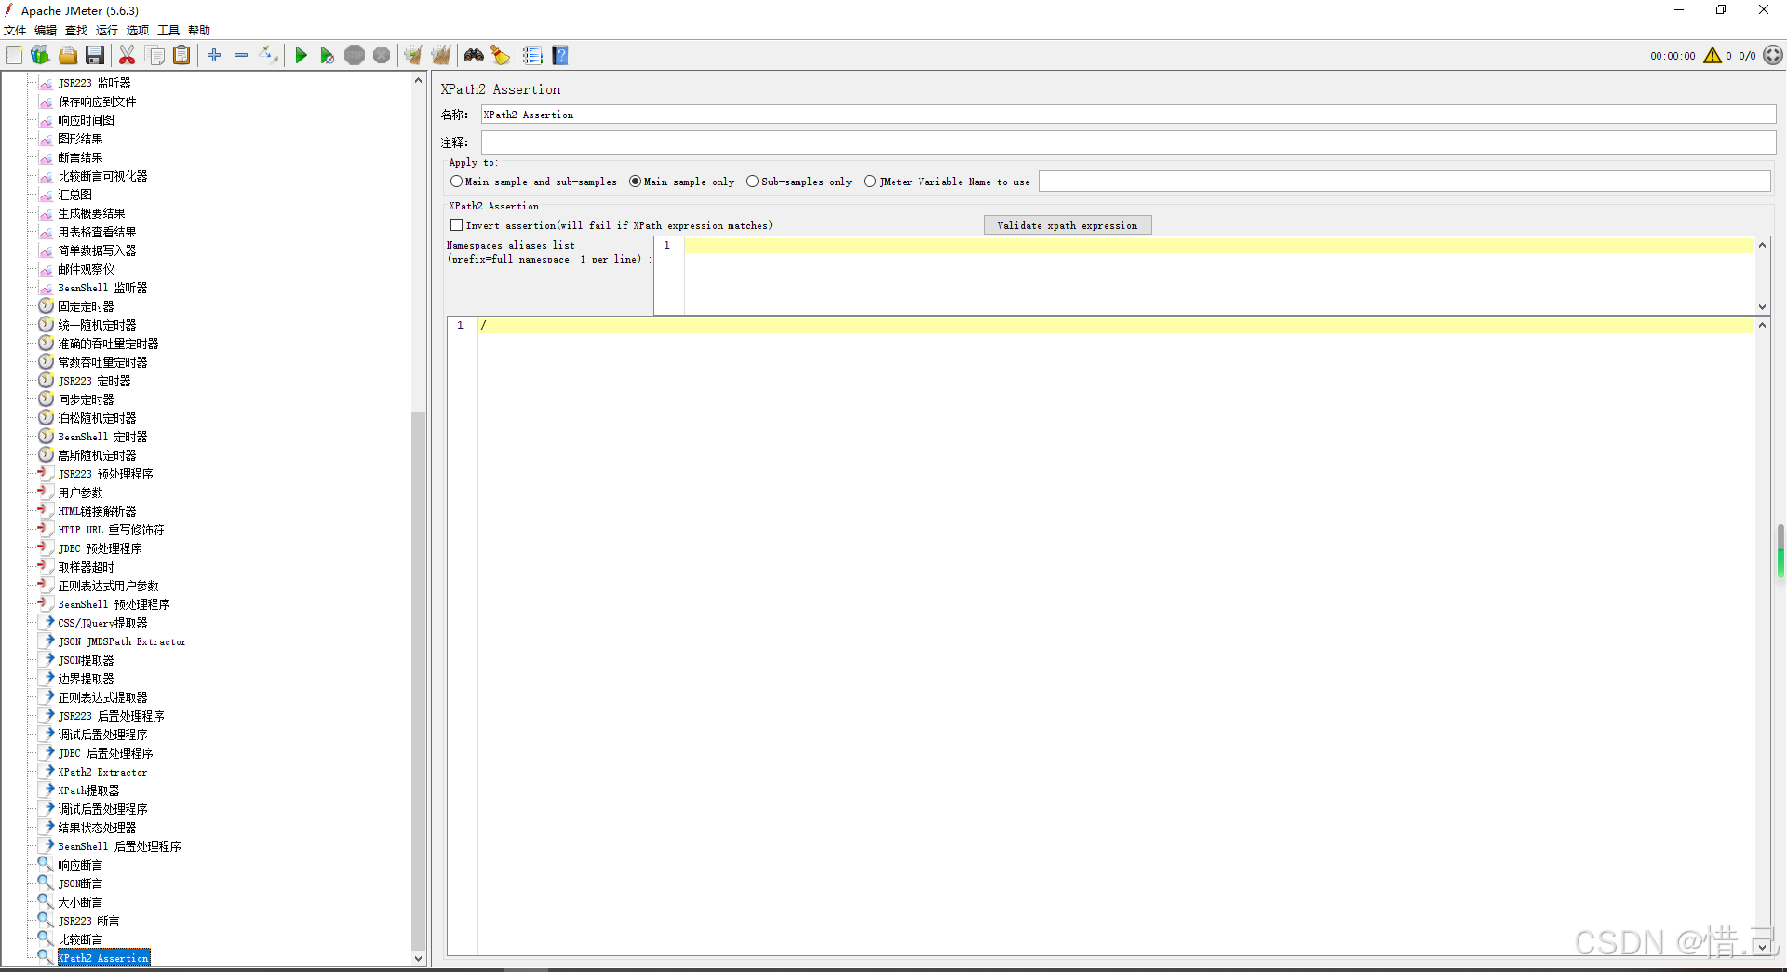The width and height of the screenshot is (1787, 972).
Task: Select 用户参数 tree item
Action: pyautogui.click(x=80, y=493)
